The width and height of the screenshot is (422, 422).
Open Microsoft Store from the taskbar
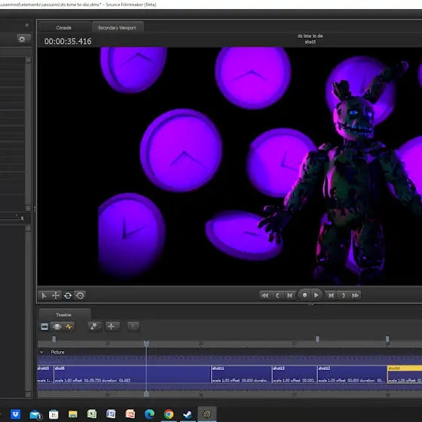pyautogui.click(x=54, y=414)
